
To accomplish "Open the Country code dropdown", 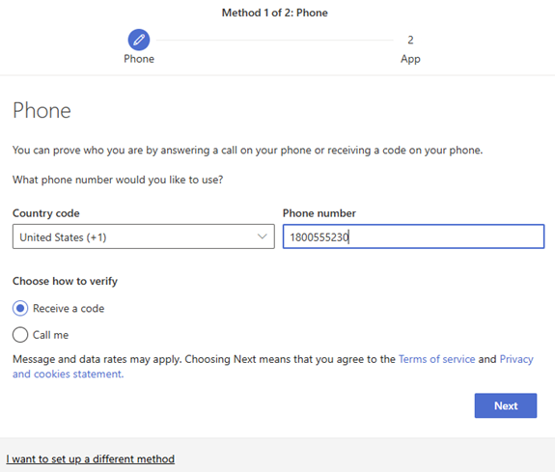I will (144, 236).
